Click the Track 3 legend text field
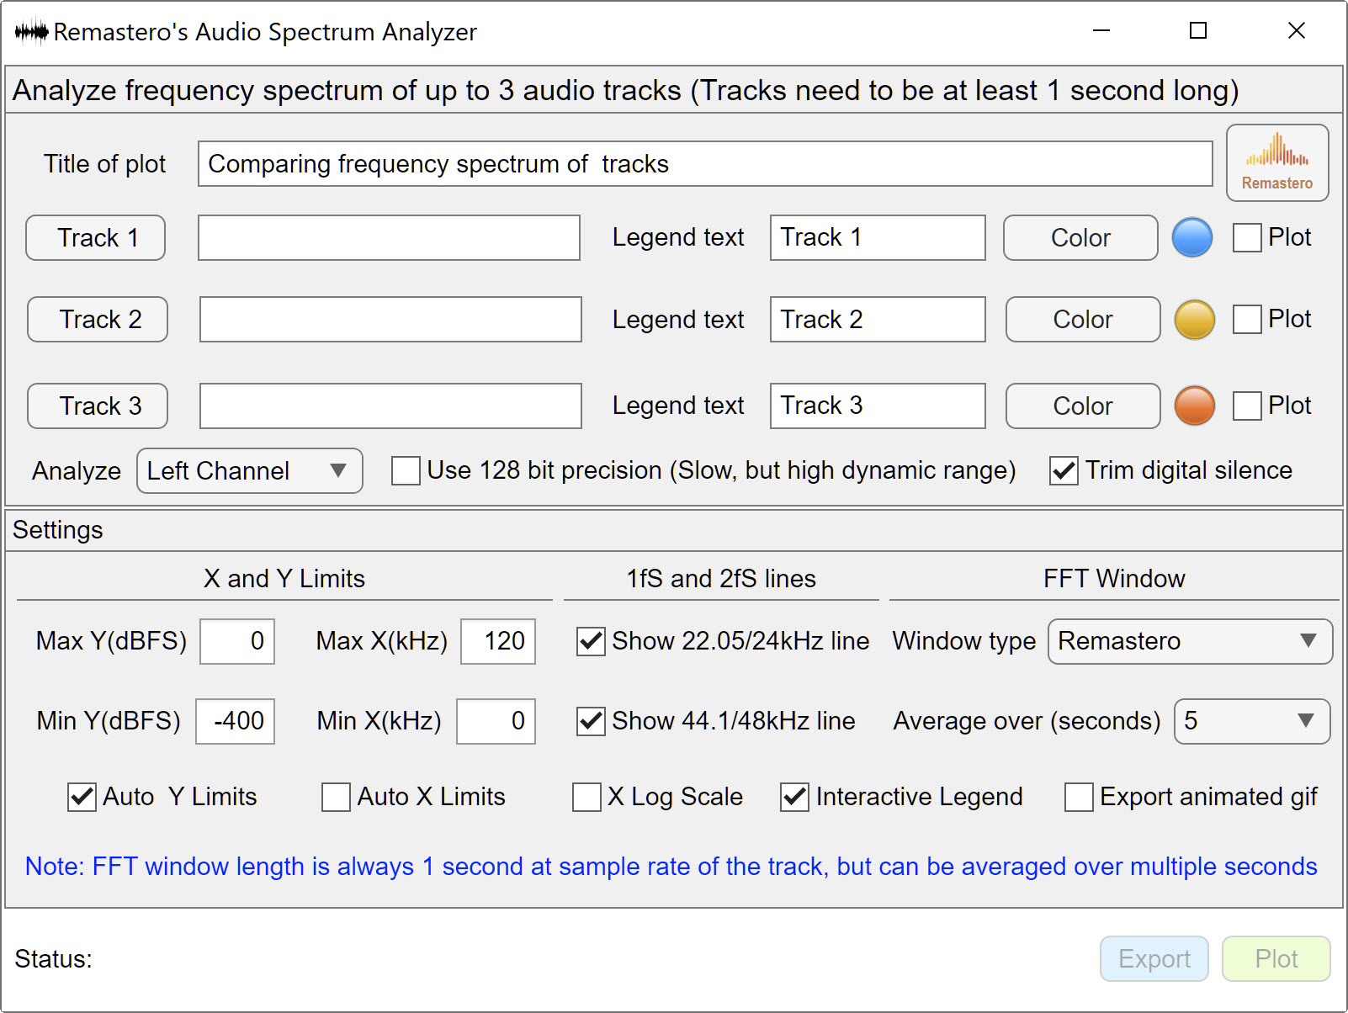The height and width of the screenshot is (1013, 1348). point(878,406)
